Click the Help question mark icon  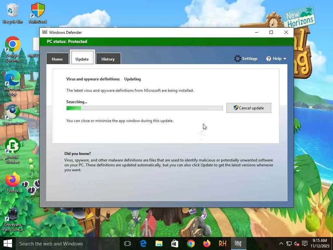click(268, 59)
